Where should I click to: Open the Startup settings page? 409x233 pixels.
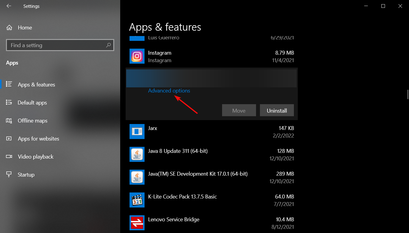26,175
